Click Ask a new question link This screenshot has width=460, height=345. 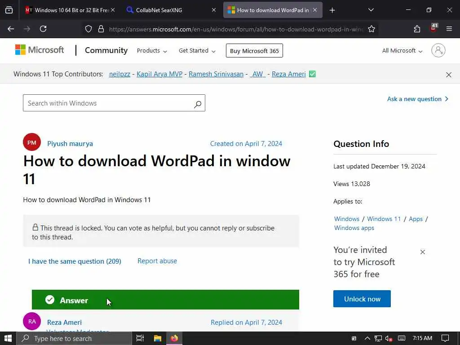pyautogui.click(x=418, y=99)
